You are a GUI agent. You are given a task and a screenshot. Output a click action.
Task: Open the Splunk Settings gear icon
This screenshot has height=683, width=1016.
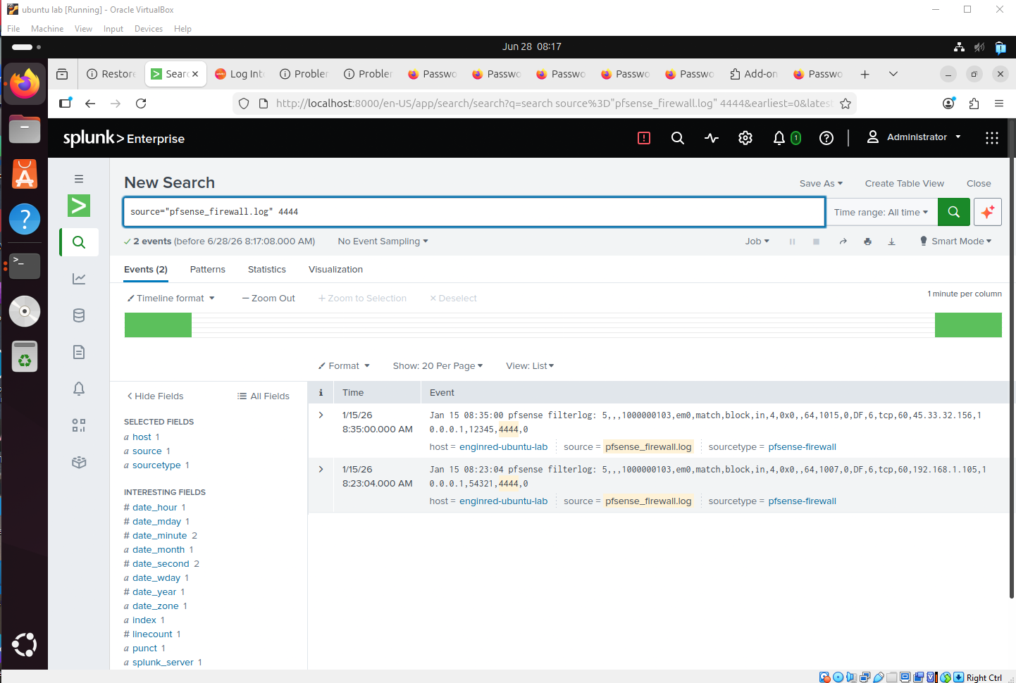tap(745, 138)
